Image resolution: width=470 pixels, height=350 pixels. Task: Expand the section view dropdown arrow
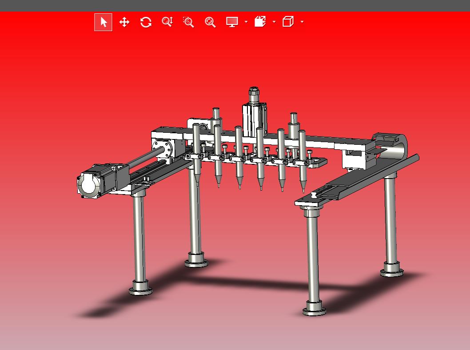(274, 22)
